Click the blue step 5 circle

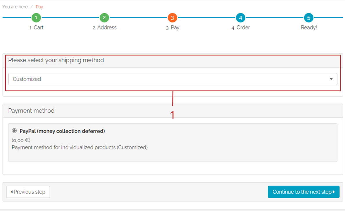click(308, 18)
